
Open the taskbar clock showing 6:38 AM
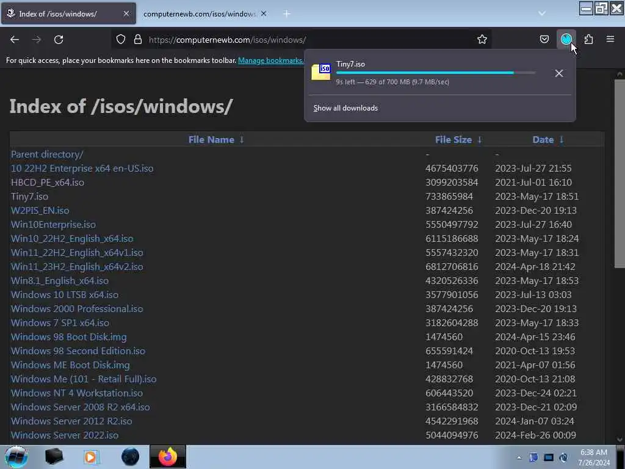[594, 457]
